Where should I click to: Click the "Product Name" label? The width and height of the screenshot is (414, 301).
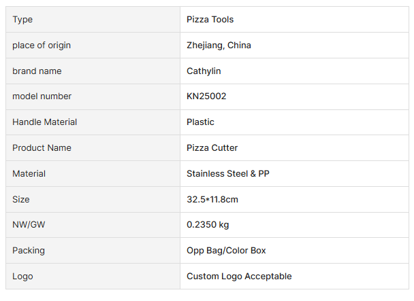[42, 148]
